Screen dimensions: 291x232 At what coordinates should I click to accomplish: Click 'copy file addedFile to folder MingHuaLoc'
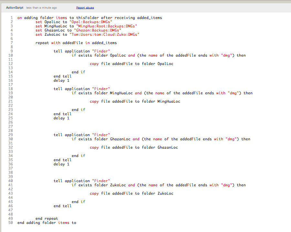pyautogui.click(x=135, y=101)
